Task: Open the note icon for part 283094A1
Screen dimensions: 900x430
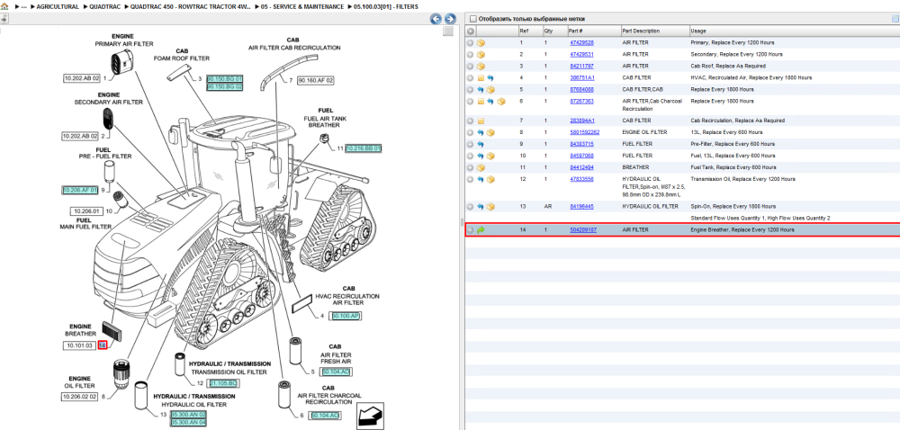Action: coord(481,121)
